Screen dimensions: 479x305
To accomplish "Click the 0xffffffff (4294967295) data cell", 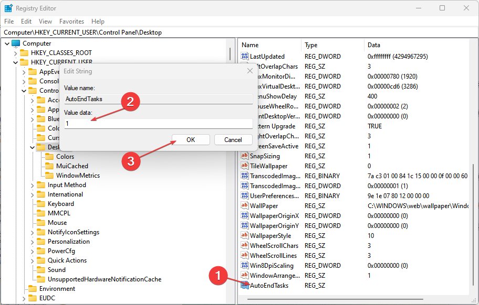I will [398, 57].
